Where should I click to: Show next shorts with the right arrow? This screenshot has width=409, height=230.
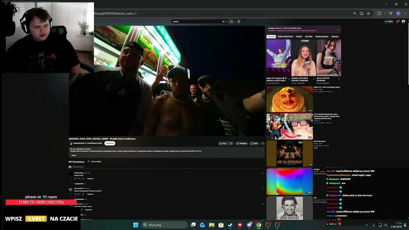pos(340,62)
